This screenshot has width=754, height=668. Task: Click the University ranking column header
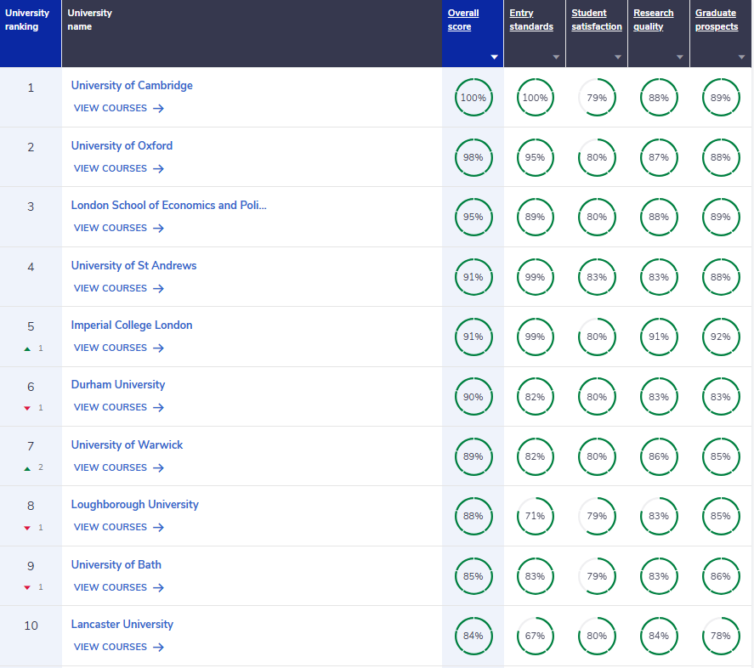(x=31, y=33)
